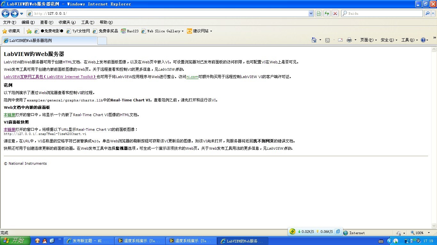Click the Print printer icon
The width and height of the screenshot is (437, 245).
coord(349,40)
